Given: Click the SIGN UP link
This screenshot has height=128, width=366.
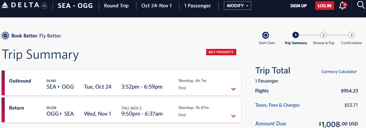Looking at the screenshot, I should [298, 6].
